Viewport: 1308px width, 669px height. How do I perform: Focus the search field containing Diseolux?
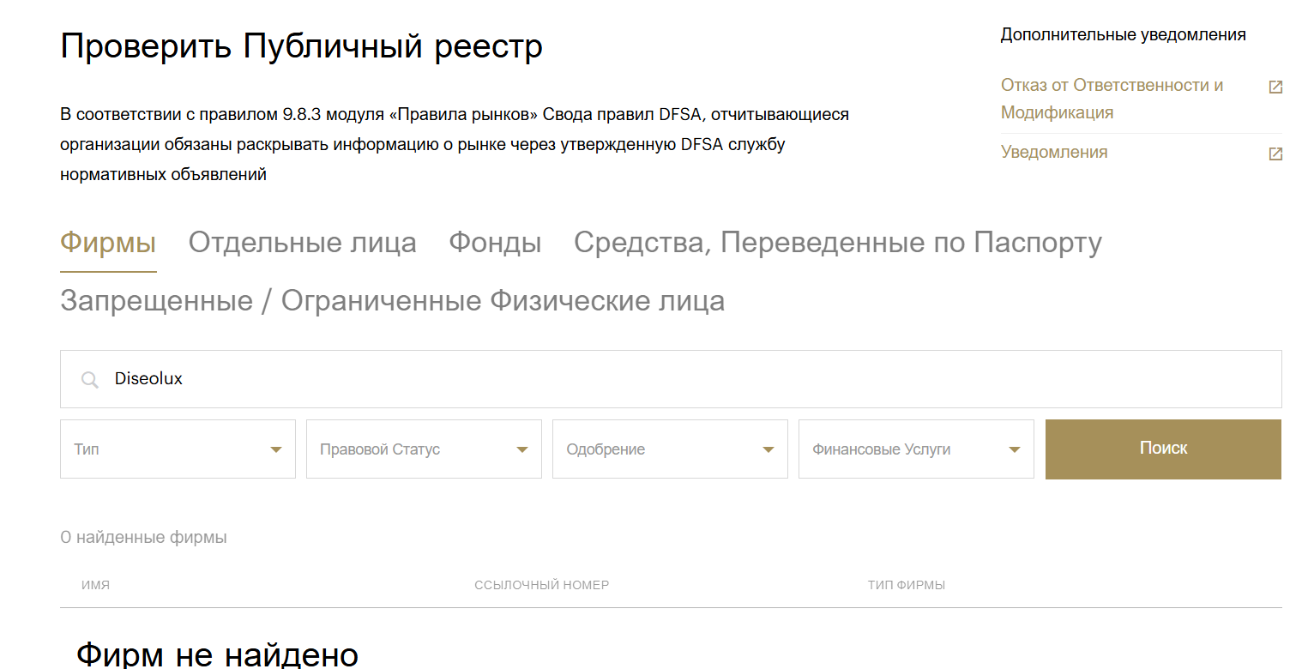point(671,379)
